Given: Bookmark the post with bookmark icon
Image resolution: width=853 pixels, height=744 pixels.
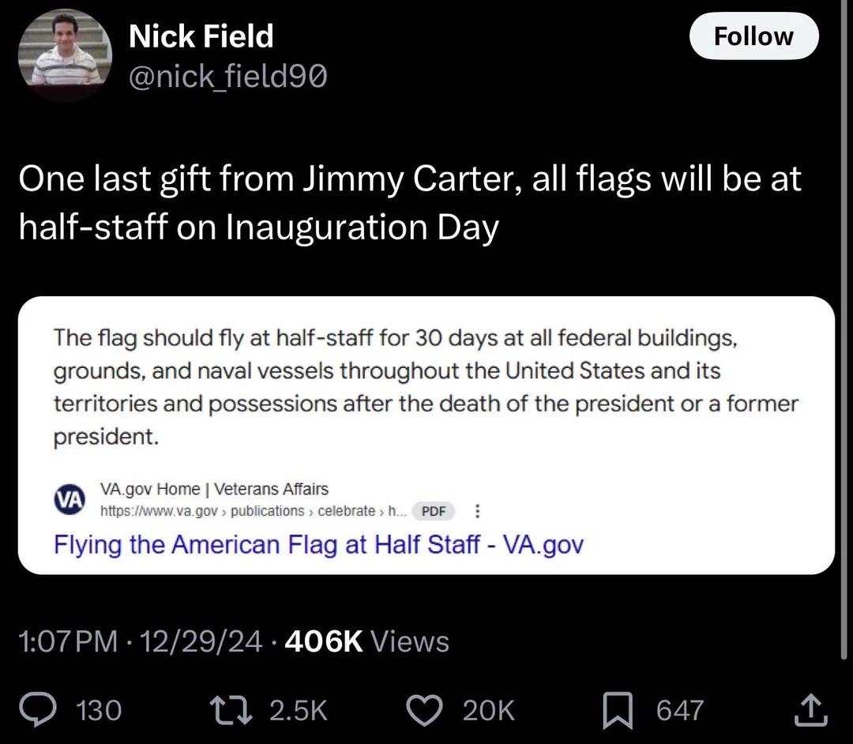Looking at the screenshot, I should click(x=618, y=711).
